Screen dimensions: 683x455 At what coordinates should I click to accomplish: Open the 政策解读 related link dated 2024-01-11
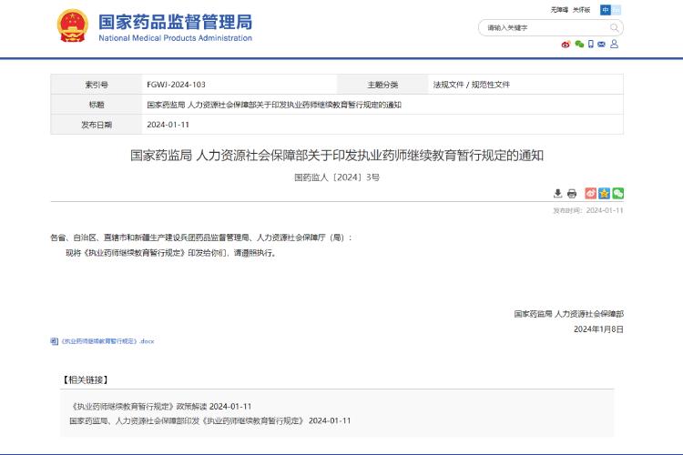159,406
